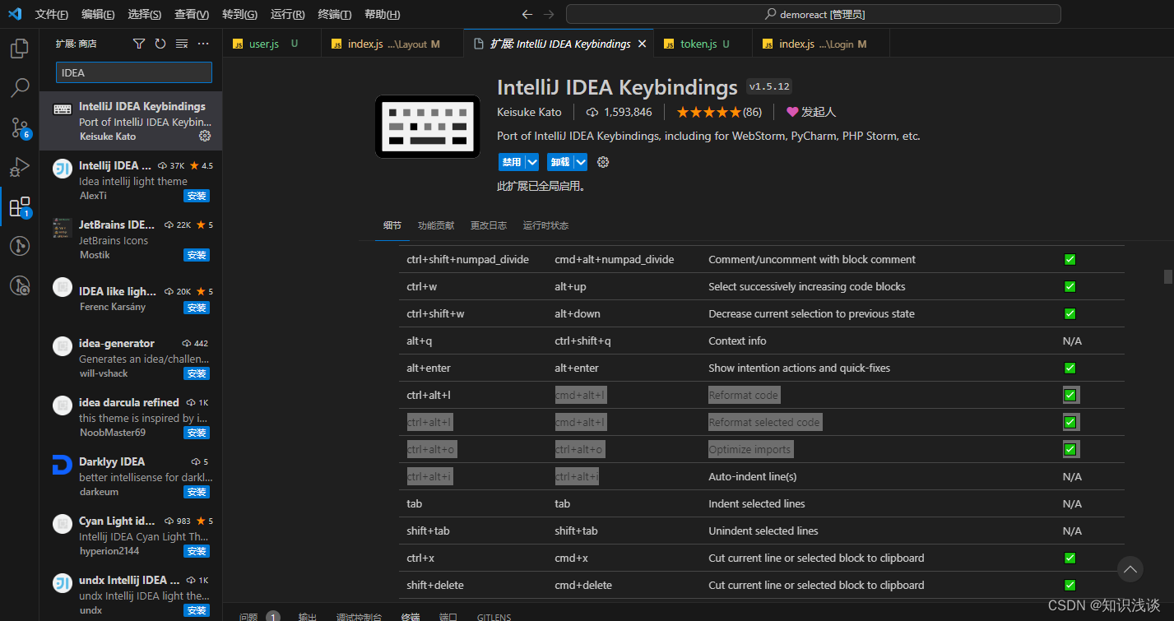Close the IntelliJ IDEA Keybindings tab

pos(642,44)
